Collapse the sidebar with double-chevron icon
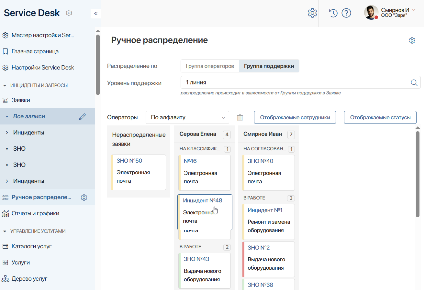Image resolution: width=424 pixels, height=290 pixels. pyautogui.click(x=95, y=14)
